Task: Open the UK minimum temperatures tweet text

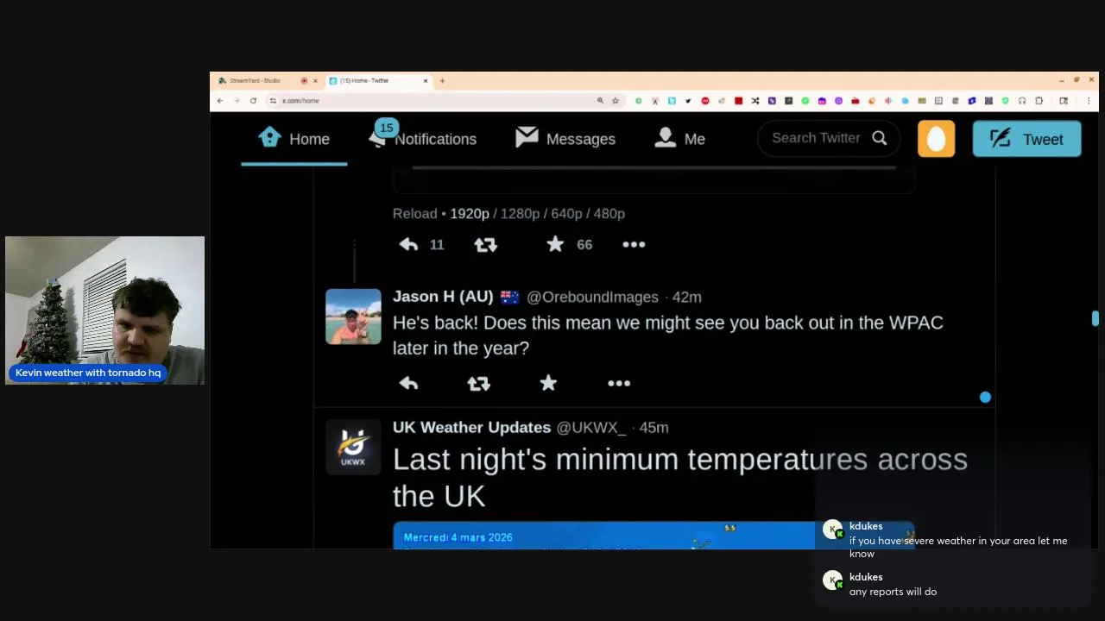Action: coord(680,477)
